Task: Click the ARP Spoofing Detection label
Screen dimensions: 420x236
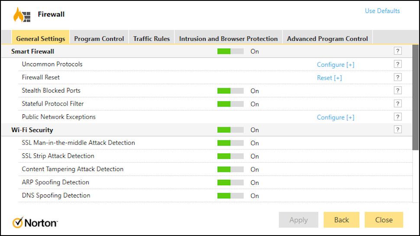Action: pyautogui.click(x=55, y=182)
